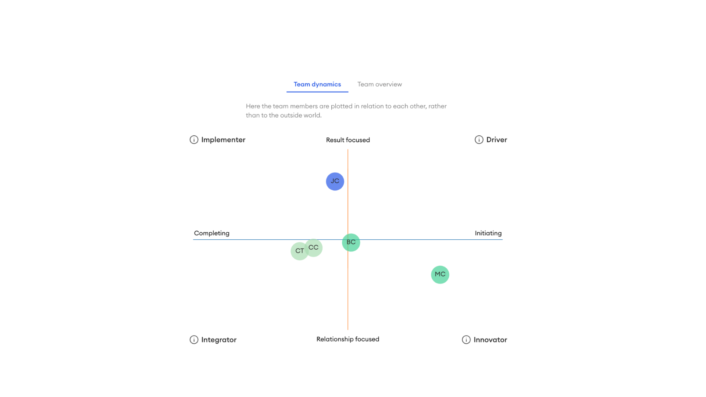The width and height of the screenshot is (706, 397).
Task: Click the team plot description text
Action: 346,111
